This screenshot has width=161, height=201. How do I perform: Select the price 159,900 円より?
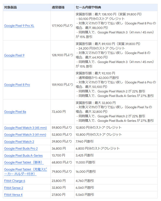[x=62, y=85]
